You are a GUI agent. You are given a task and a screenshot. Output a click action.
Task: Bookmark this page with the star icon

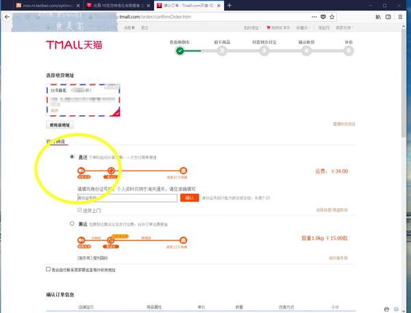332,16
